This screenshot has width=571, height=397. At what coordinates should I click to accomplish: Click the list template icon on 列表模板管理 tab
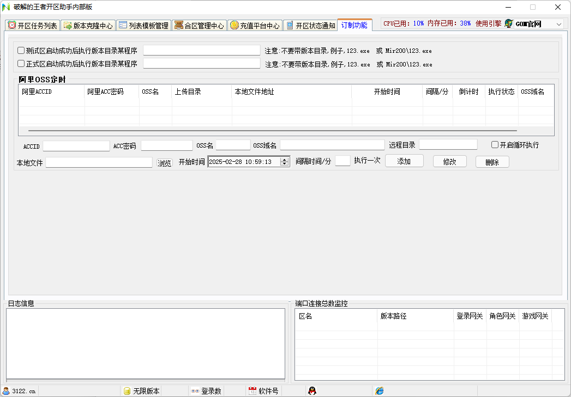[123, 25]
